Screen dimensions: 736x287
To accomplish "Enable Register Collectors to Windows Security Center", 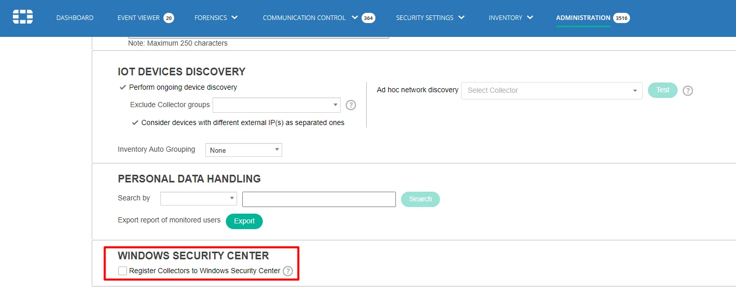I will pyautogui.click(x=122, y=271).
